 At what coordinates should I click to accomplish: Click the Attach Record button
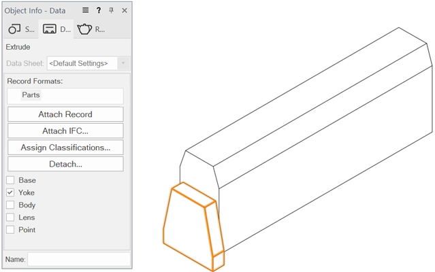[65, 114]
